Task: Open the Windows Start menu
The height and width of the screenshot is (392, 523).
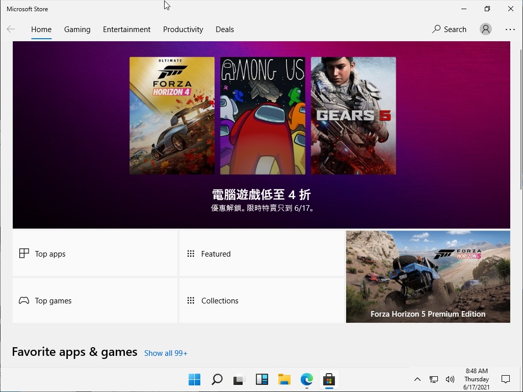Action: (x=194, y=379)
